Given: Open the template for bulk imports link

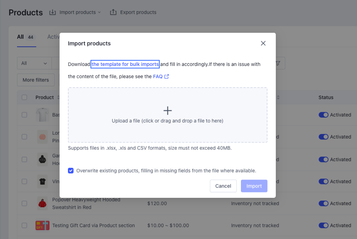Looking at the screenshot, I should [x=125, y=64].
